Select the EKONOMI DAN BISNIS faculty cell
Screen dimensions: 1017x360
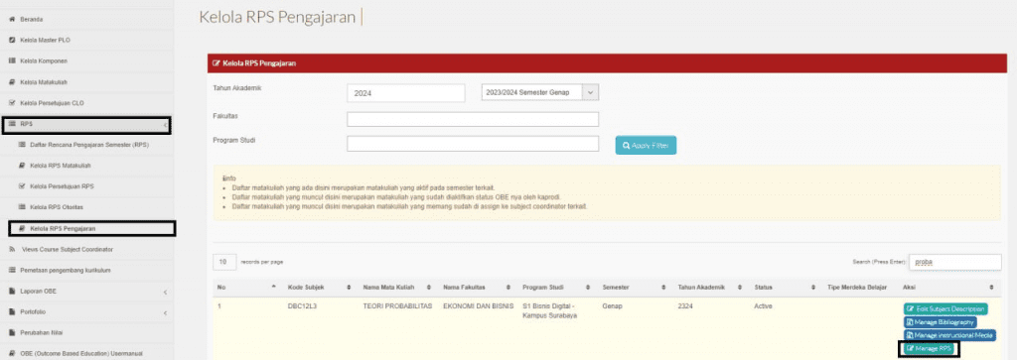[478, 305]
